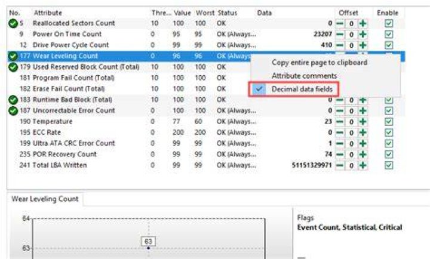
Task: Click Event Count, Statistical, Critical flags text
Action: pos(349,227)
